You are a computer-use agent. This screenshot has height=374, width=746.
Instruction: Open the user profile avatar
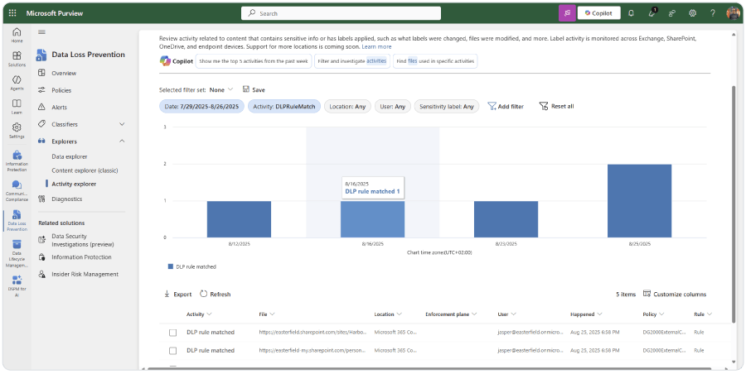734,13
